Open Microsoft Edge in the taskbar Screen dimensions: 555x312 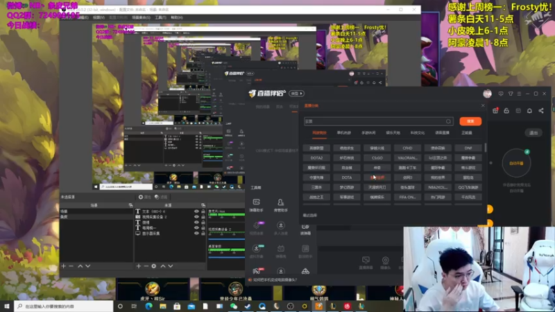(x=148, y=306)
